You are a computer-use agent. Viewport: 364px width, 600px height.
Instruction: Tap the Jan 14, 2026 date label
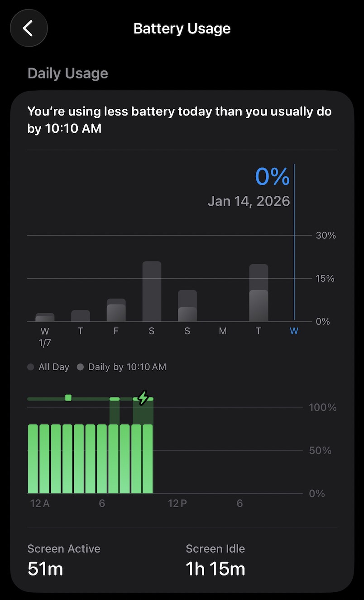coord(249,201)
